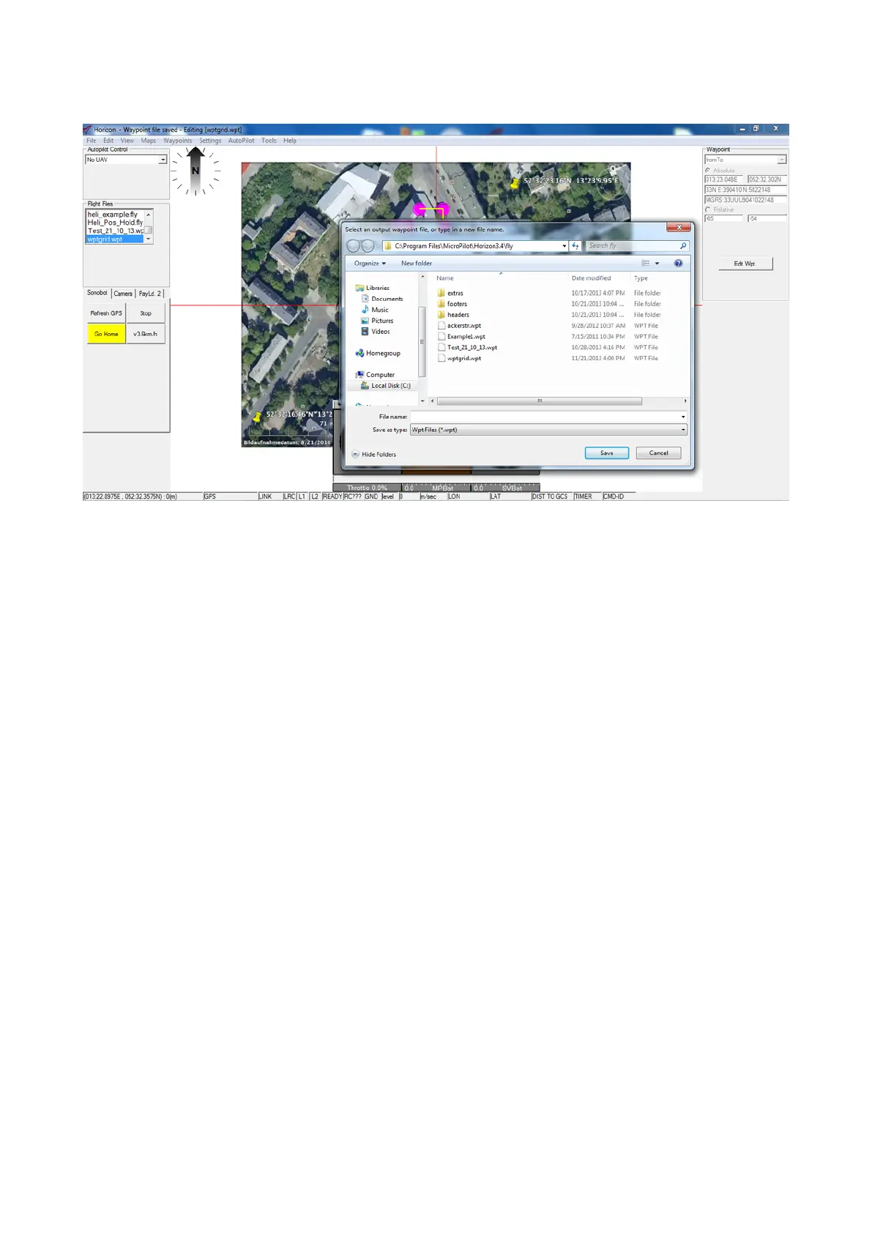This screenshot has width=872, height=1233.
Task: Open the No UAV autopilot dropdown
Action: click(163, 160)
